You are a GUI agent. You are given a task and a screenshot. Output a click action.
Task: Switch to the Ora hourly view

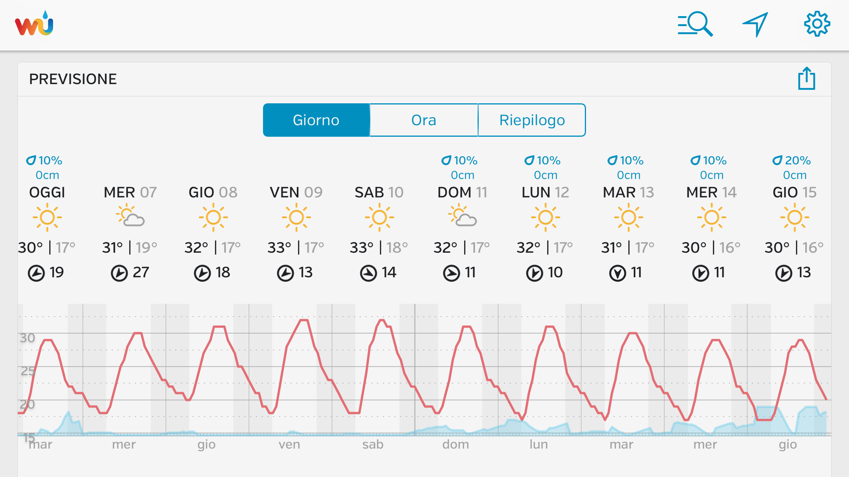[424, 120]
